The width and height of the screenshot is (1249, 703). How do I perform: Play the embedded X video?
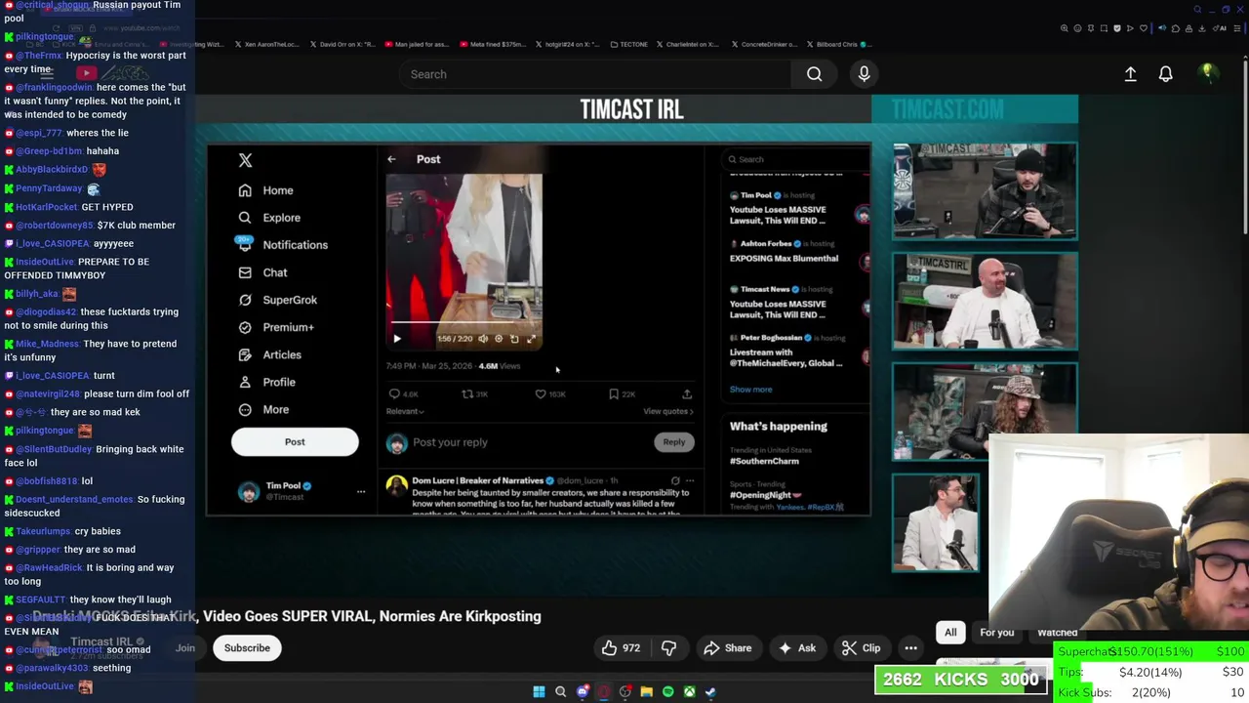[397, 339]
